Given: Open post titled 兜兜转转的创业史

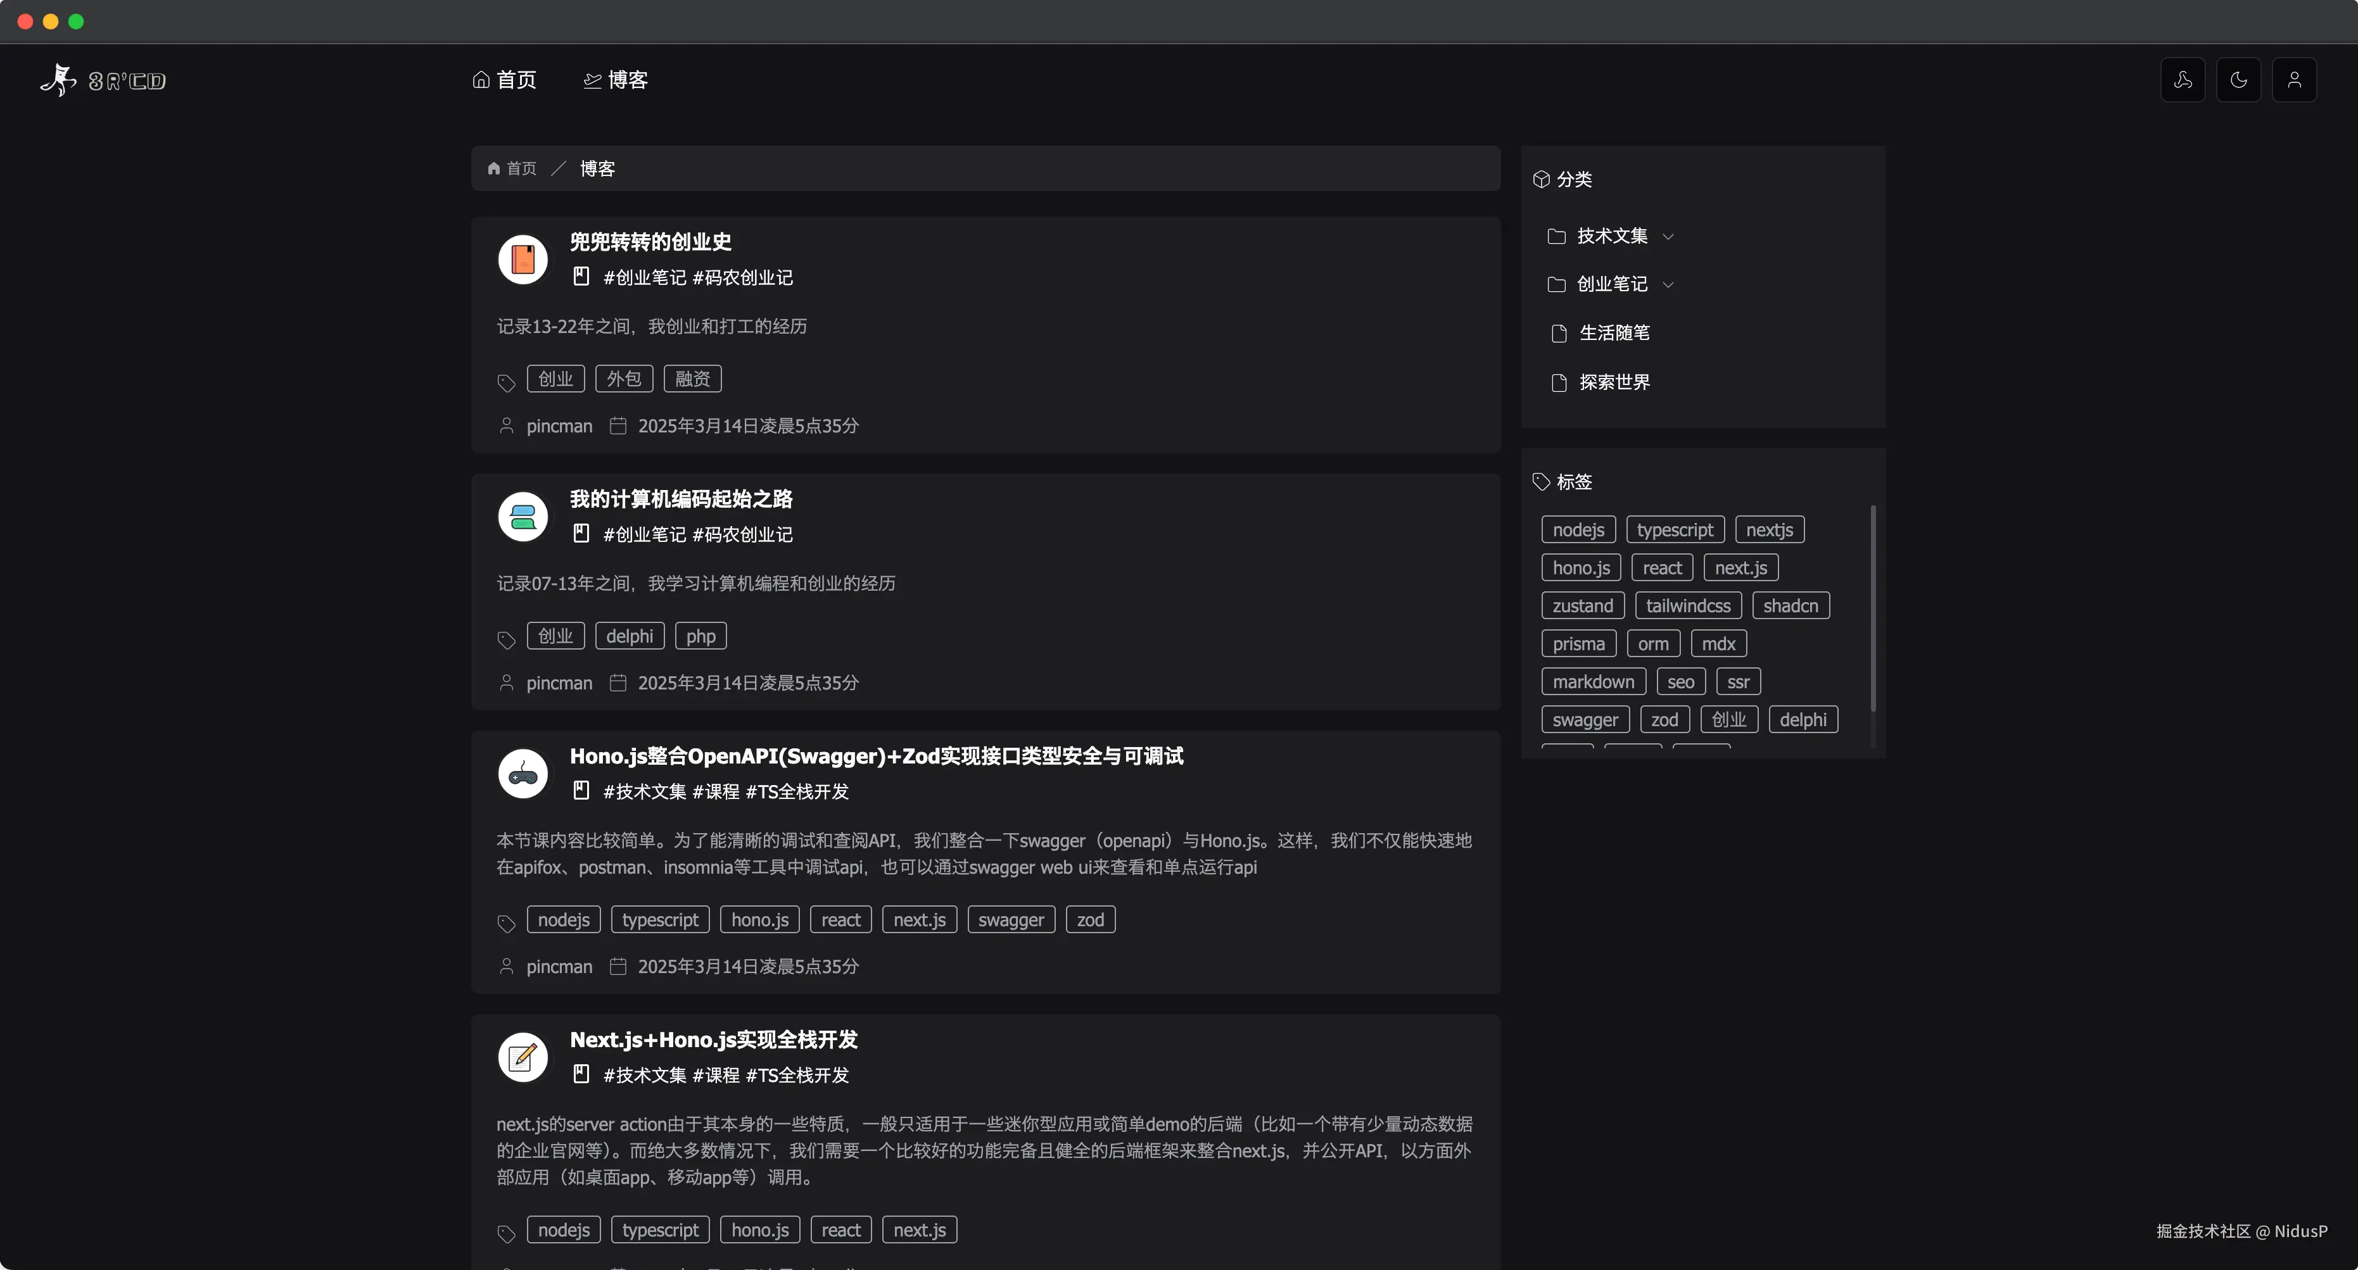Looking at the screenshot, I should tap(650, 242).
